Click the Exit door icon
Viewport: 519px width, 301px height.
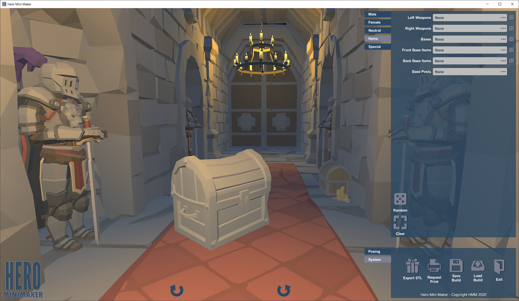(499, 267)
